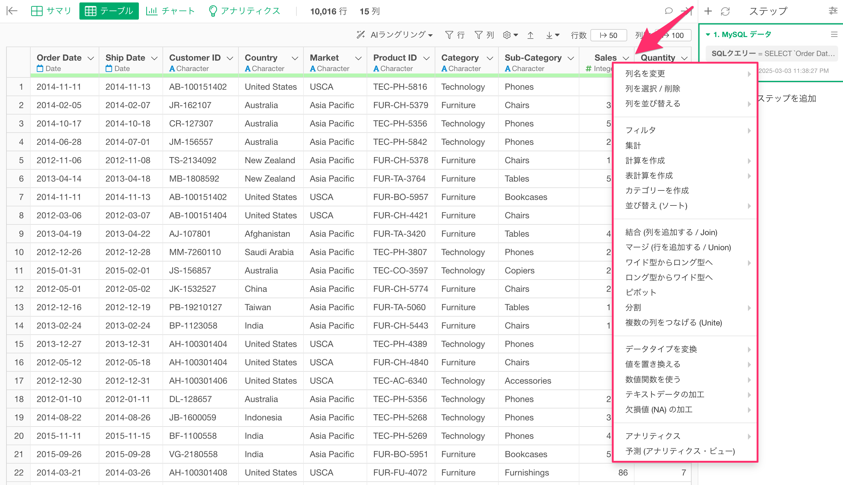Click the plus icon to add step
The height and width of the screenshot is (485, 843).
(708, 11)
